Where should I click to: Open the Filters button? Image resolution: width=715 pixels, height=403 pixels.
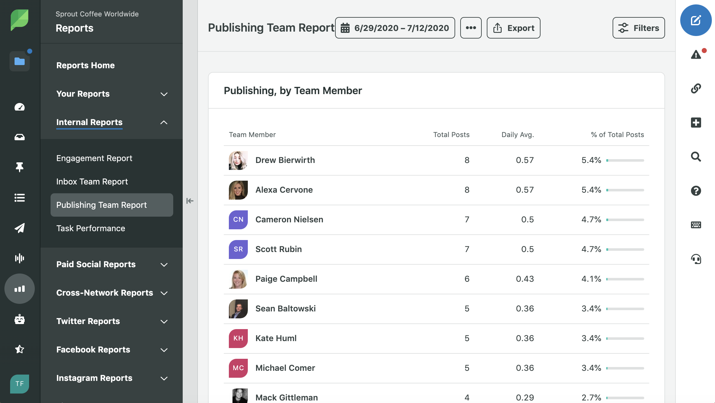pyautogui.click(x=639, y=28)
